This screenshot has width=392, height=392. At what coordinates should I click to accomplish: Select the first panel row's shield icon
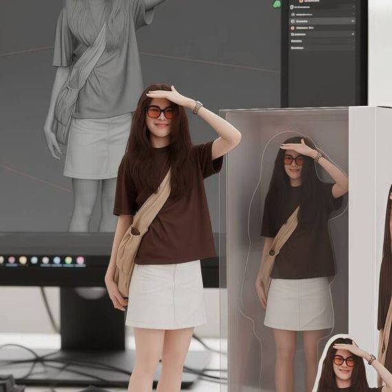(x=292, y=8)
